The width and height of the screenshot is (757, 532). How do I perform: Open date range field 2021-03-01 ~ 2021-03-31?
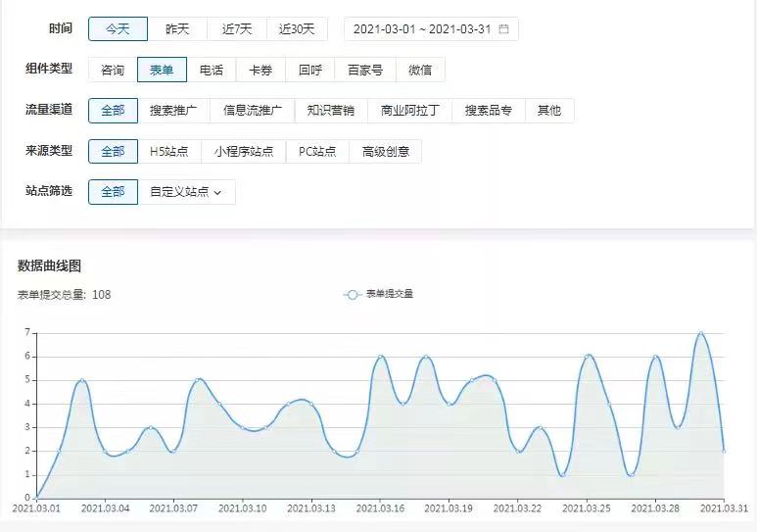[431, 29]
